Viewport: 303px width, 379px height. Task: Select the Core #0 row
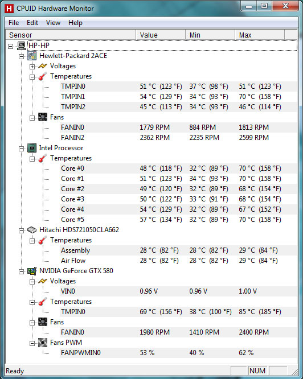(x=178, y=168)
